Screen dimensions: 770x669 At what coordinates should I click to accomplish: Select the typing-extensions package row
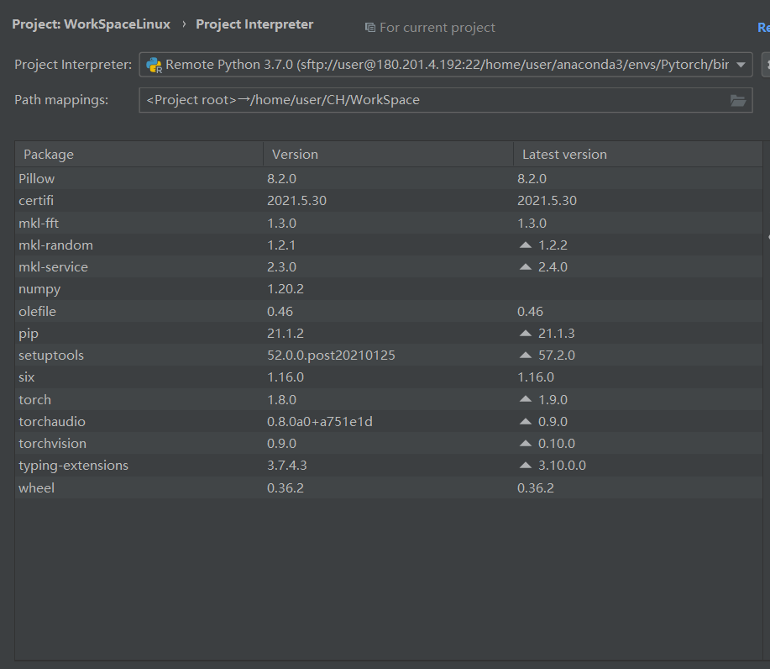tap(389, 466)
